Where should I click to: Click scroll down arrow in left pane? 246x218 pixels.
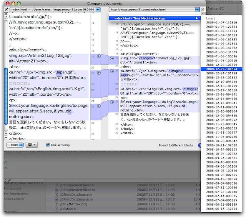(x=6, y=138)
